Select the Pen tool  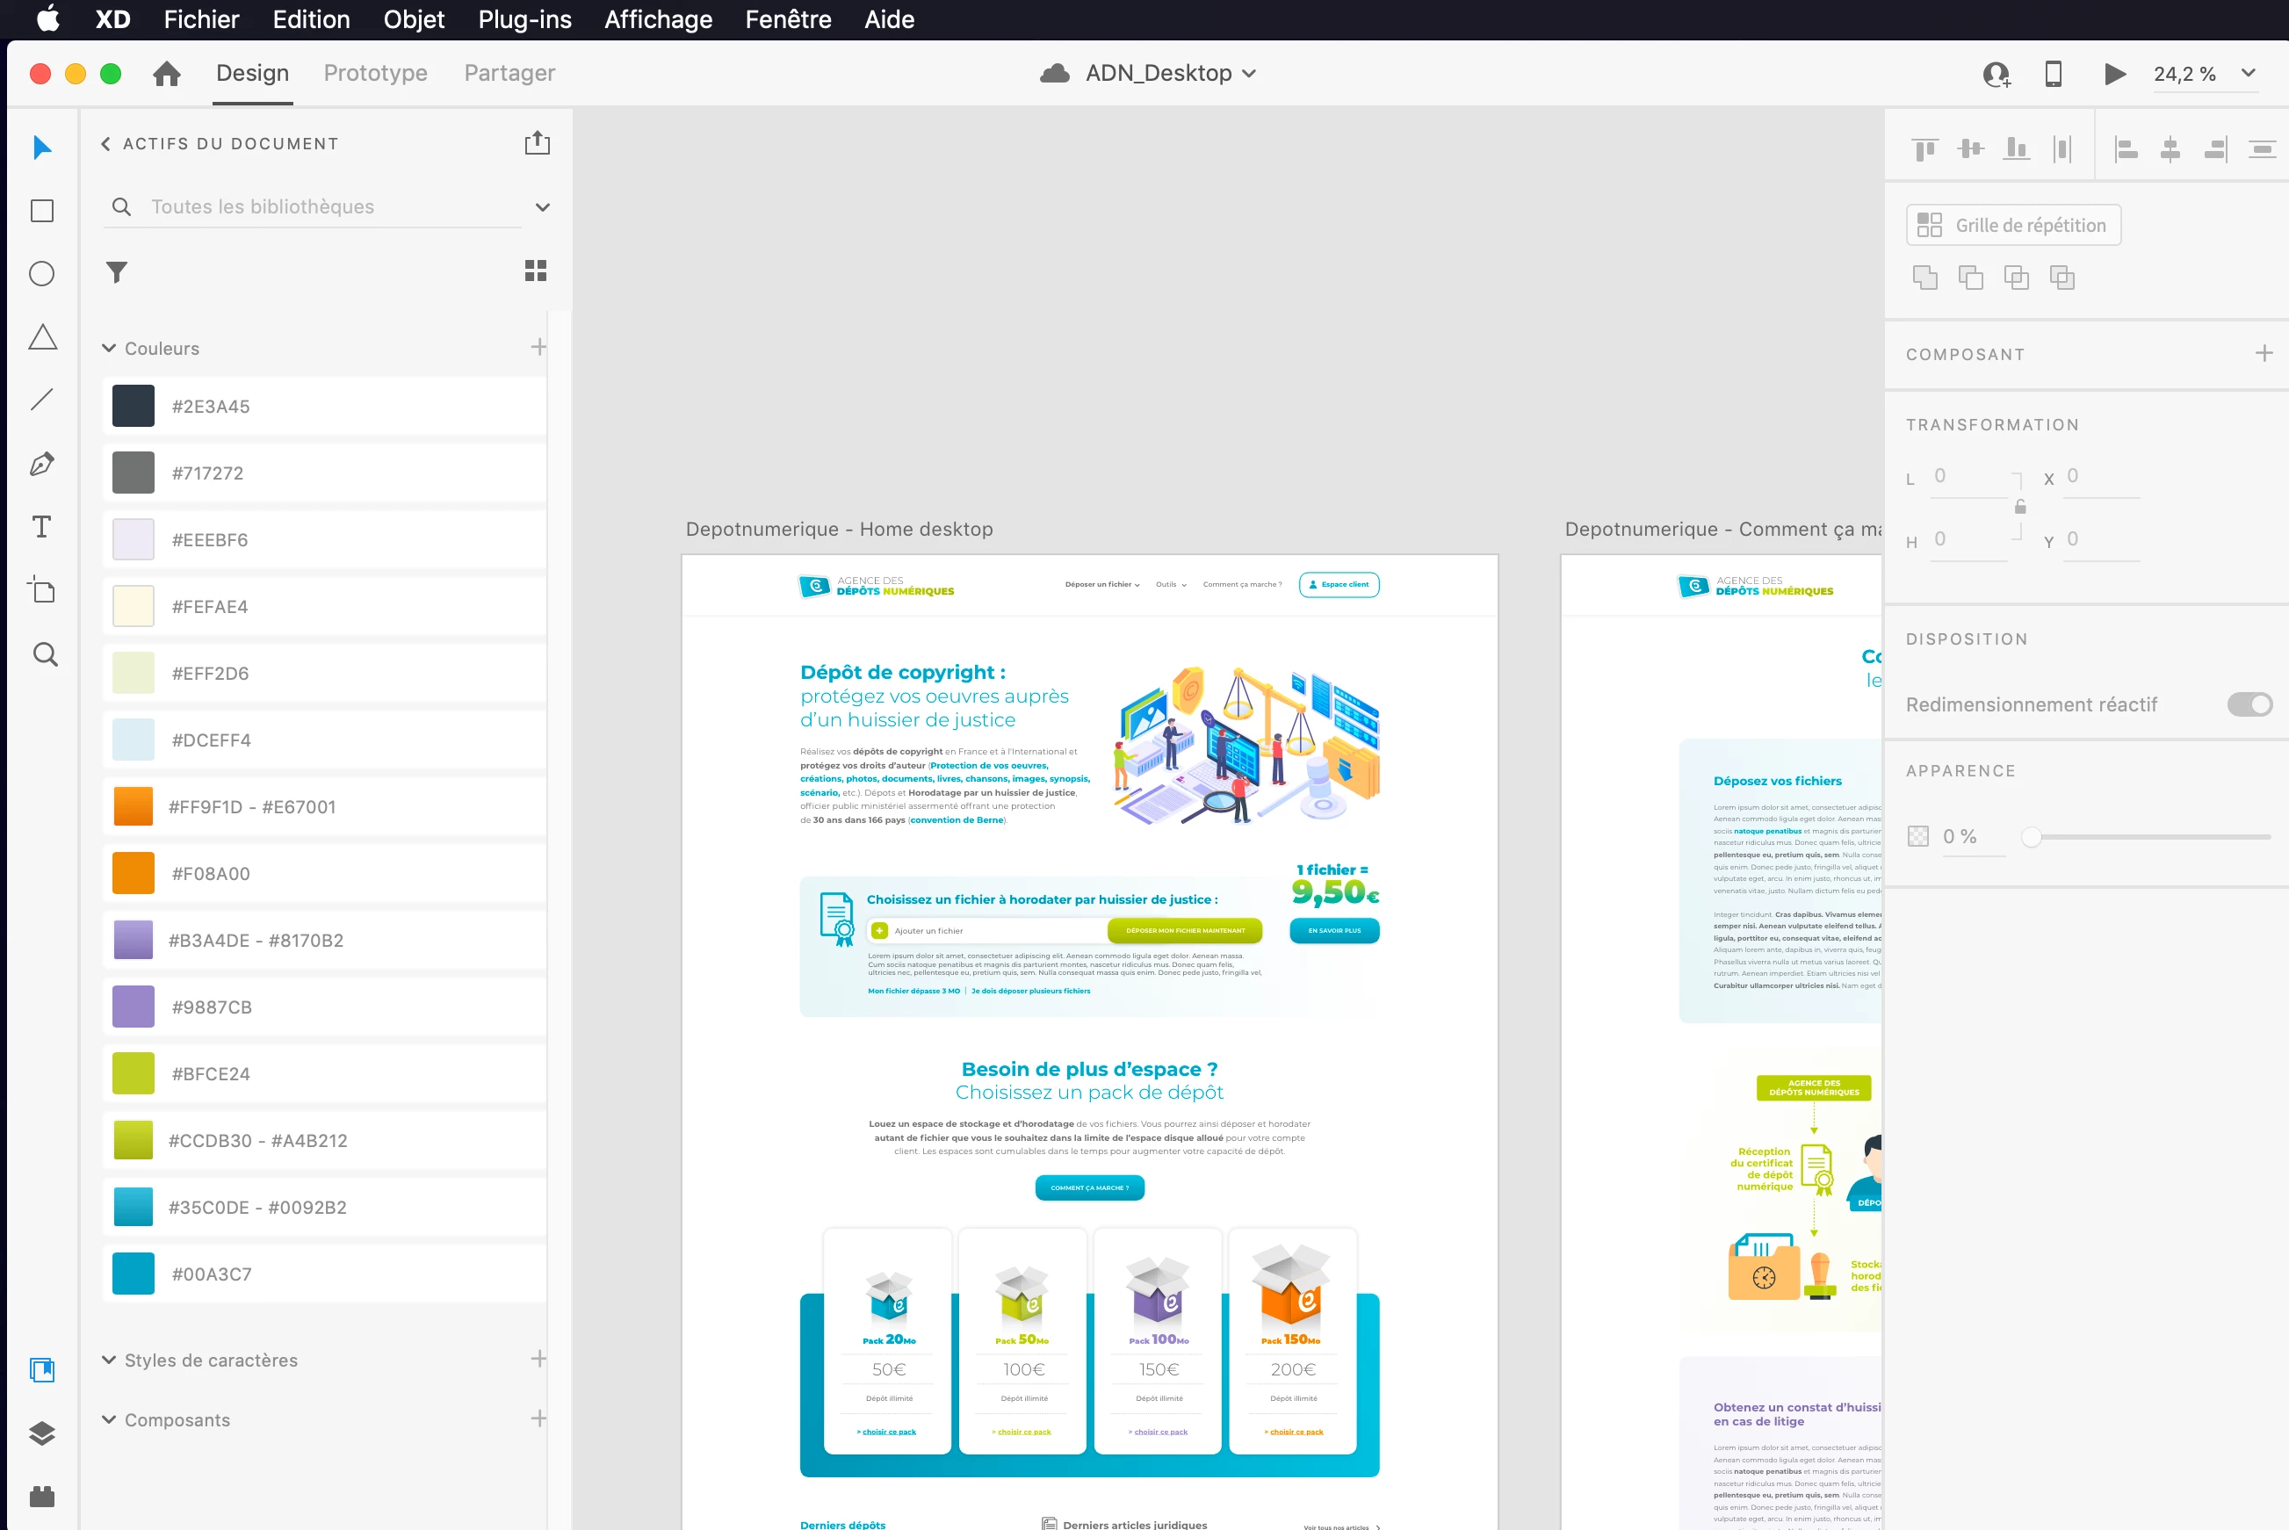(x=42, y=464)
